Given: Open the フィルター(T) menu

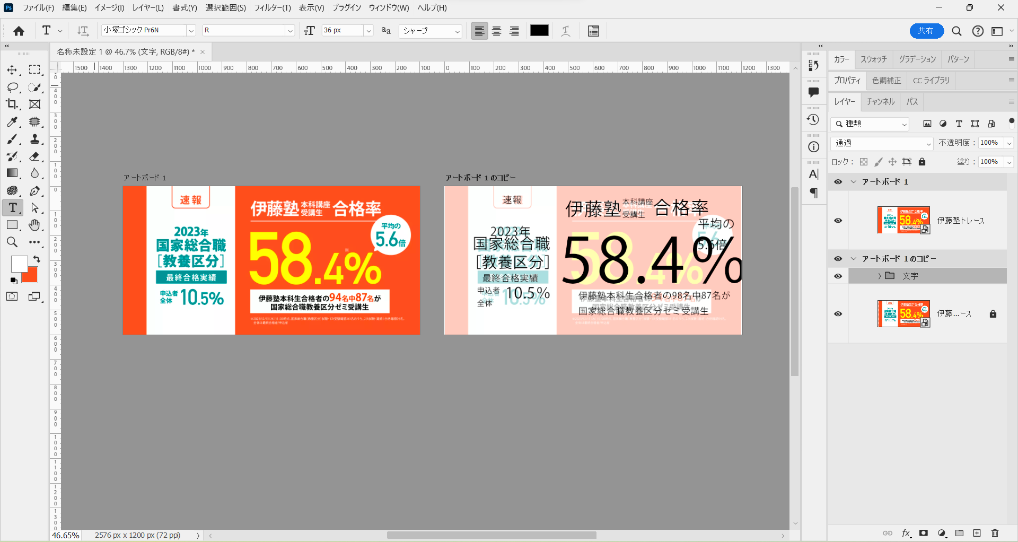Looking at the screenshot, I should pyautogui.click(x=273, y=8).
